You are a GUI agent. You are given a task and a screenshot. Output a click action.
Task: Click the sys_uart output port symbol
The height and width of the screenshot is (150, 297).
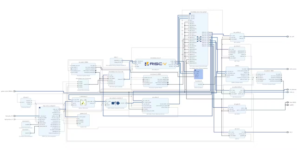coord(288,37)
